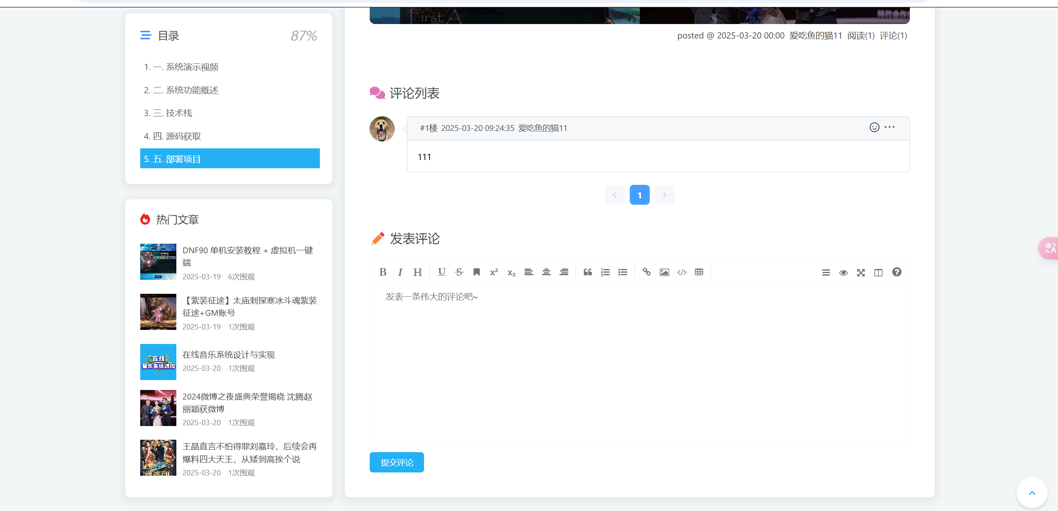Image resolution: width=1058 pixels, height=511 pixels.
Task: Apply italic formatting in editor toolbar
Action: 400,272
